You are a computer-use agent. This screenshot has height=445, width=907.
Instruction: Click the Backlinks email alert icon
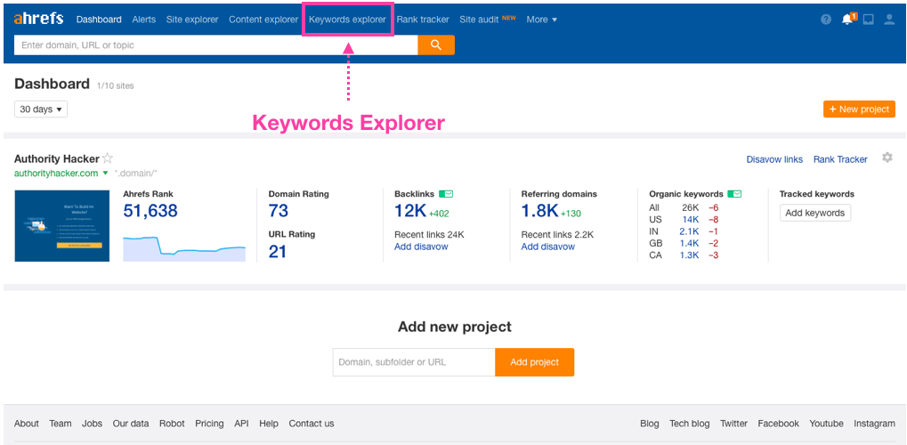coord(445,194)
